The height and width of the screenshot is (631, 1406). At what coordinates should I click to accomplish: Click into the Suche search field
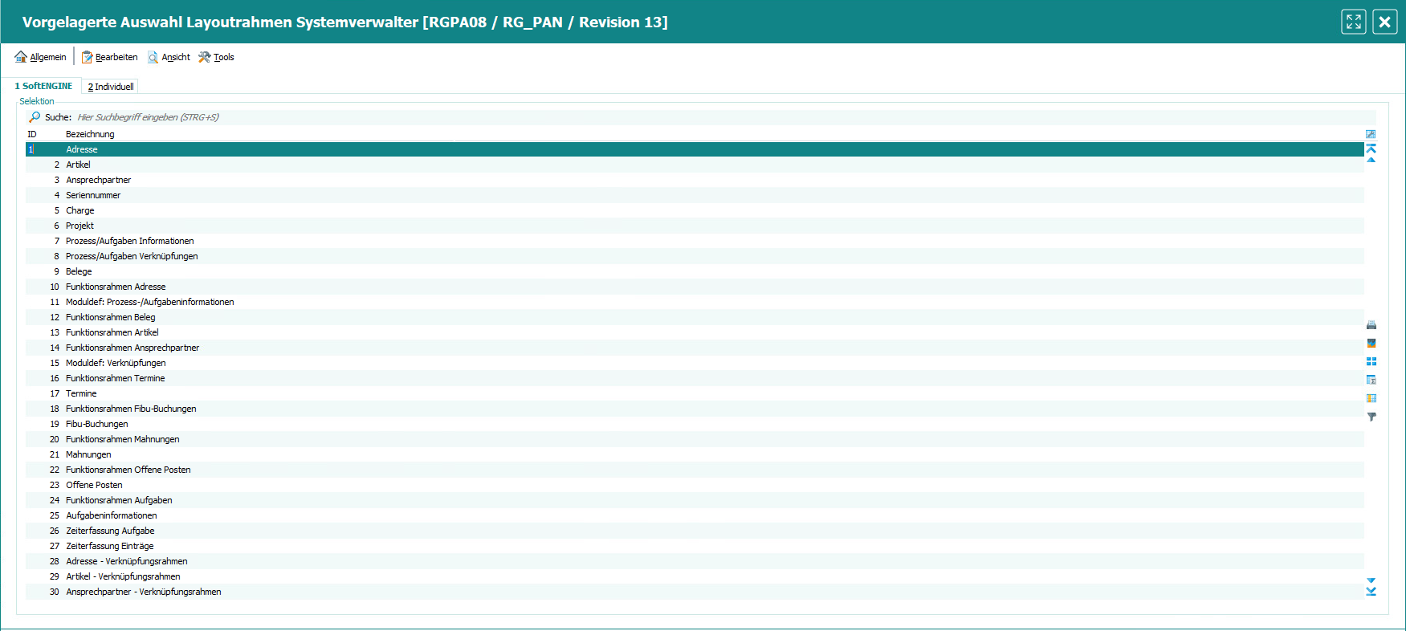click(321, 117)
